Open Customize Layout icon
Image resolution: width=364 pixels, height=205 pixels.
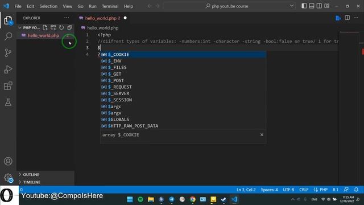[x=327, y=6]
